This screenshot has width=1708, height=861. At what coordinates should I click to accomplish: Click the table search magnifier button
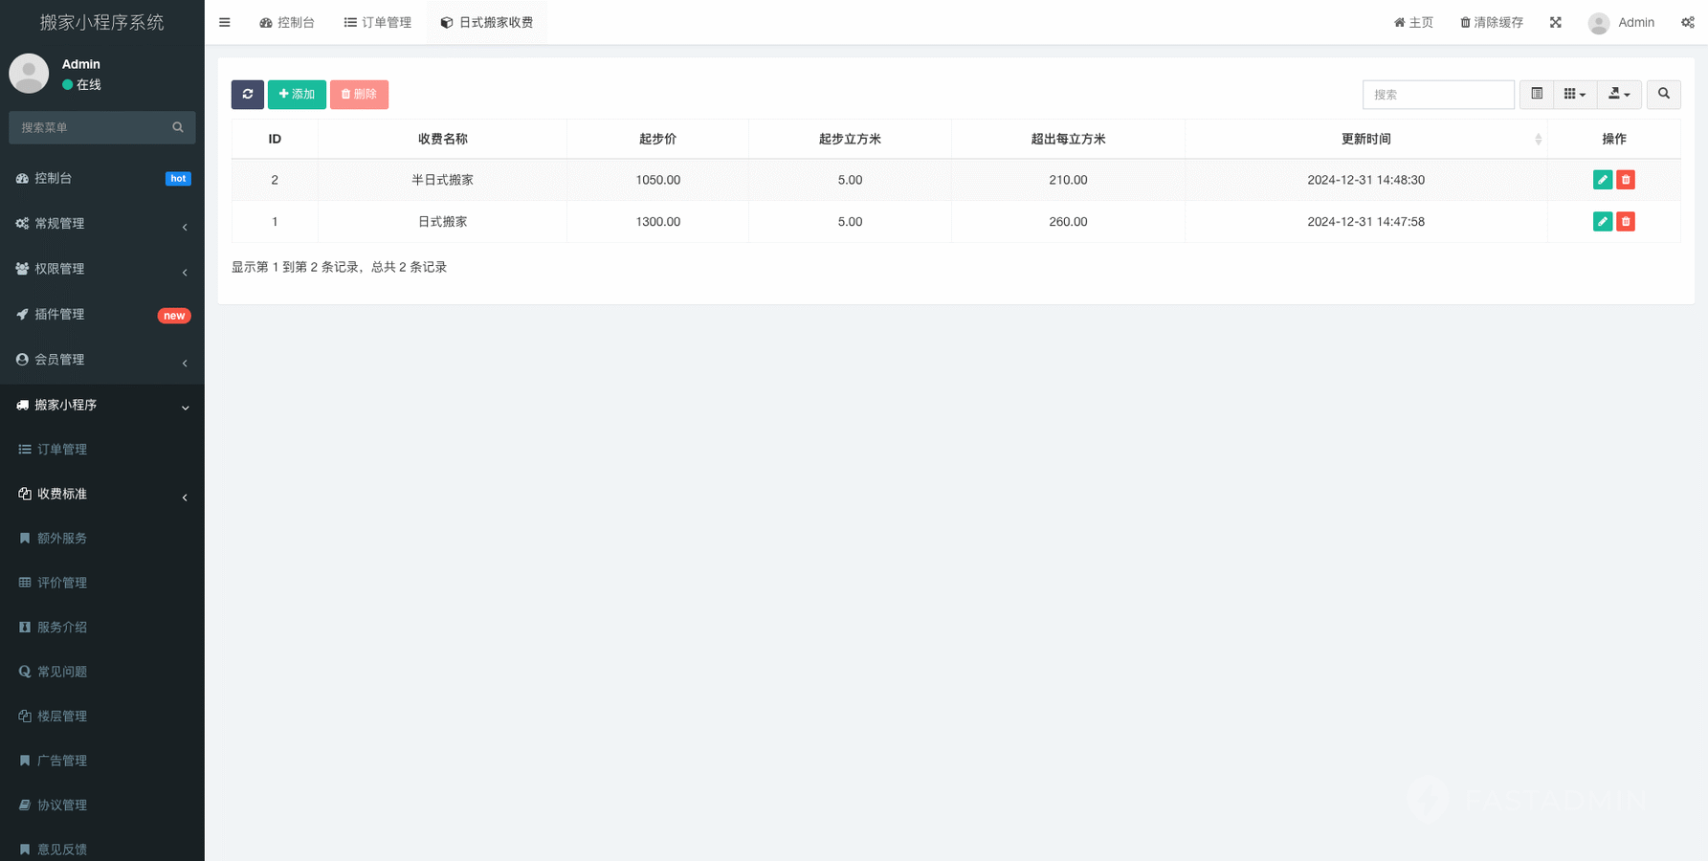1663,94
